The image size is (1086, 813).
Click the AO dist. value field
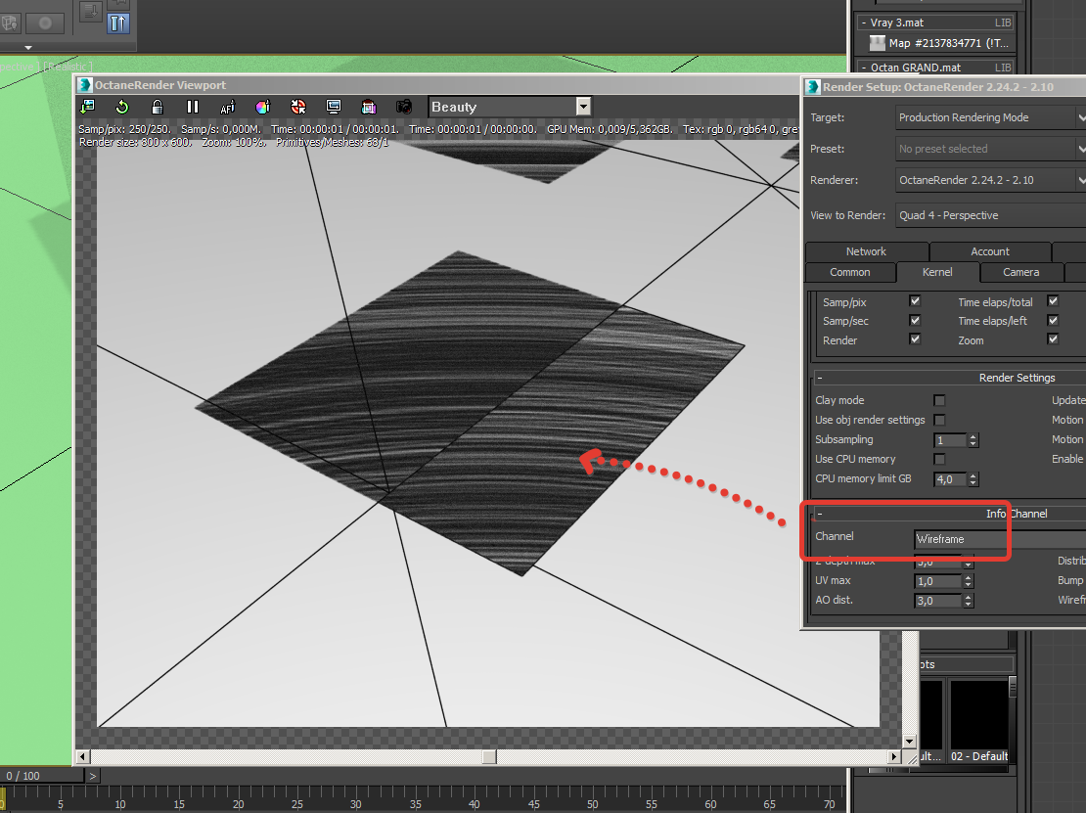tap(938, 601)
